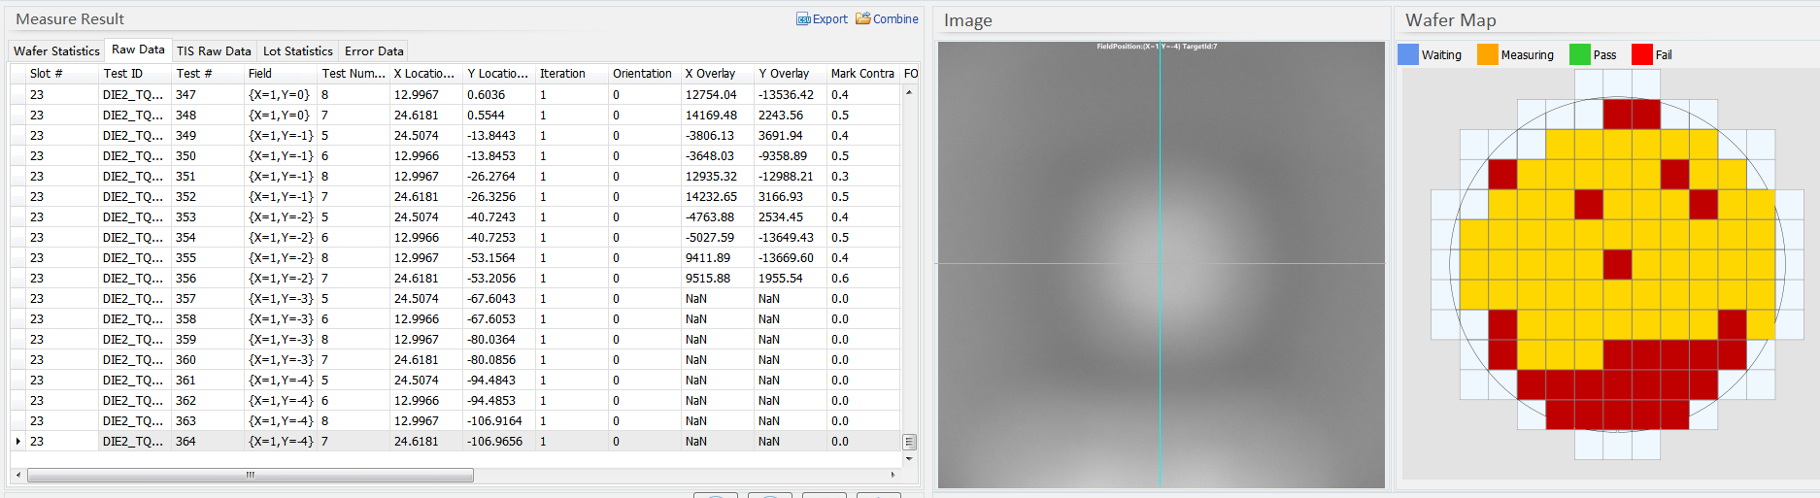This screenshot has height=498, width=1820.
Task: Click the row indicator arrow for test 364
Action: [18, 442]
